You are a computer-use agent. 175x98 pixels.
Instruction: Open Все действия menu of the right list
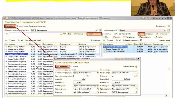pyautogui.click(x=165, y=40)
